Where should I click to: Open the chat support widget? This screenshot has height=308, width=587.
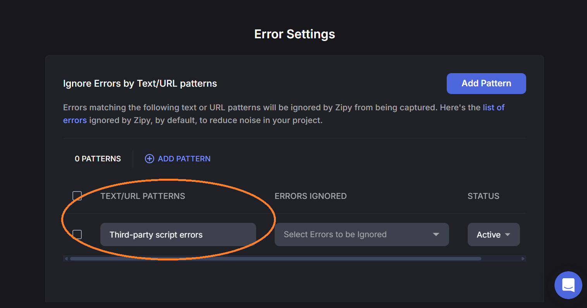coord(568,285)
